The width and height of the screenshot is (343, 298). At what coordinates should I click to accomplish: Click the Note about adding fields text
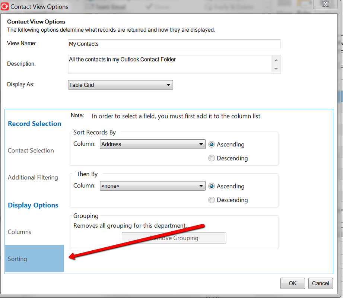coord(176,116)
